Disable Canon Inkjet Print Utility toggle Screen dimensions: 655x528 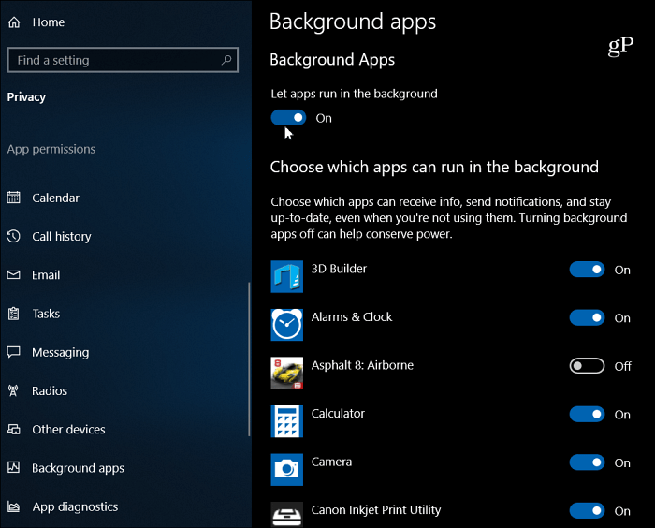[587, 511]
